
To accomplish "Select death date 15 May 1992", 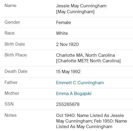I will pyautogui.click(x=68, y=72).
